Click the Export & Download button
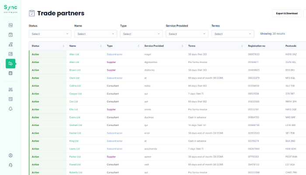 click(287, 14)
